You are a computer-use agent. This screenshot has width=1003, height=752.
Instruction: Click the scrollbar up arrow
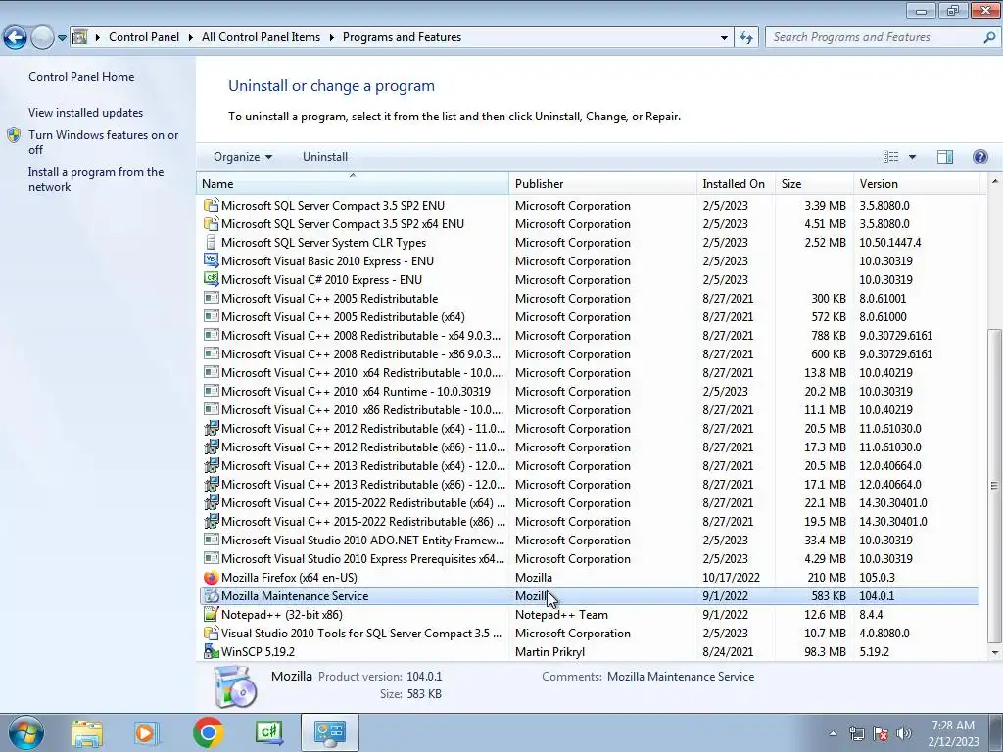(994, 181)
